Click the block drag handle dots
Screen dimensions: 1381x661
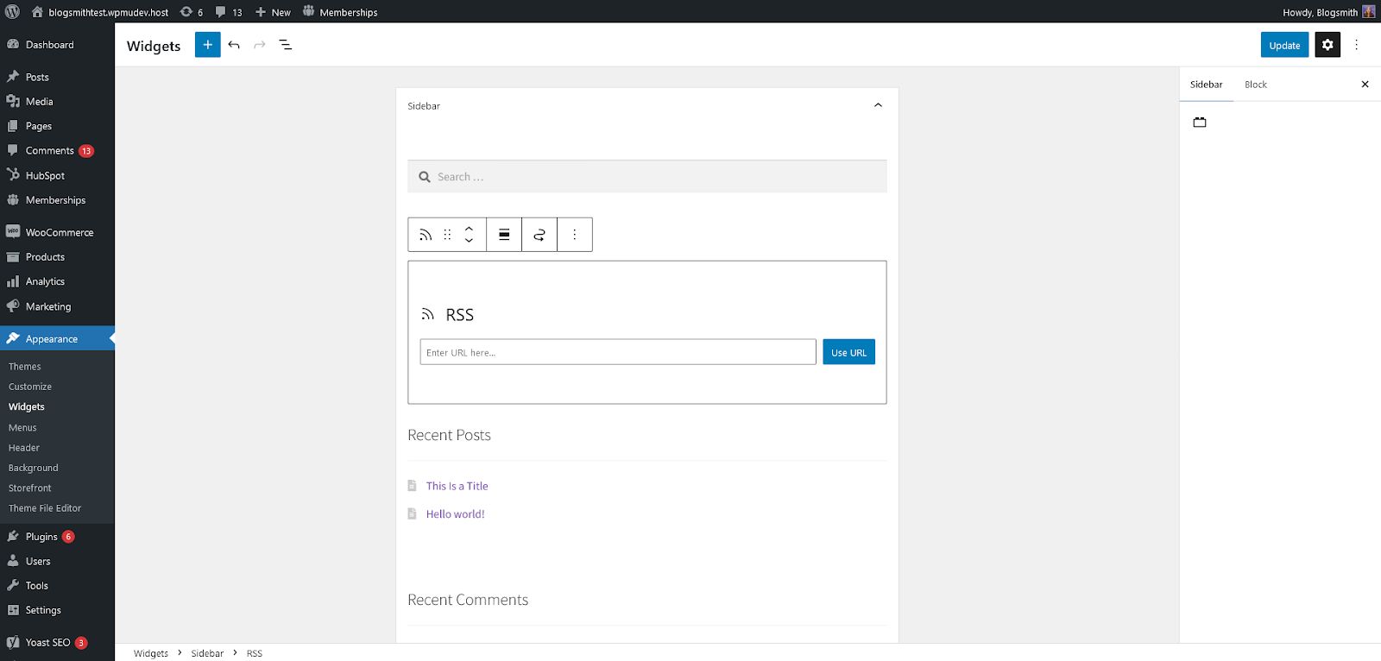pos(447,235)
